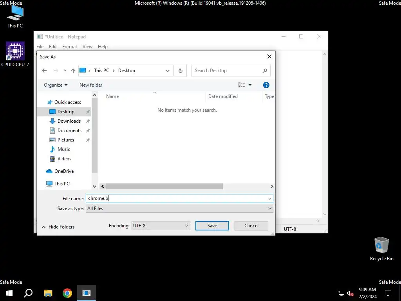Screen dimensions: 401x301
Task: Click the CPUID CPU-Z desktop shortcut
Action: pyautogui.click(x=15, y=54)
